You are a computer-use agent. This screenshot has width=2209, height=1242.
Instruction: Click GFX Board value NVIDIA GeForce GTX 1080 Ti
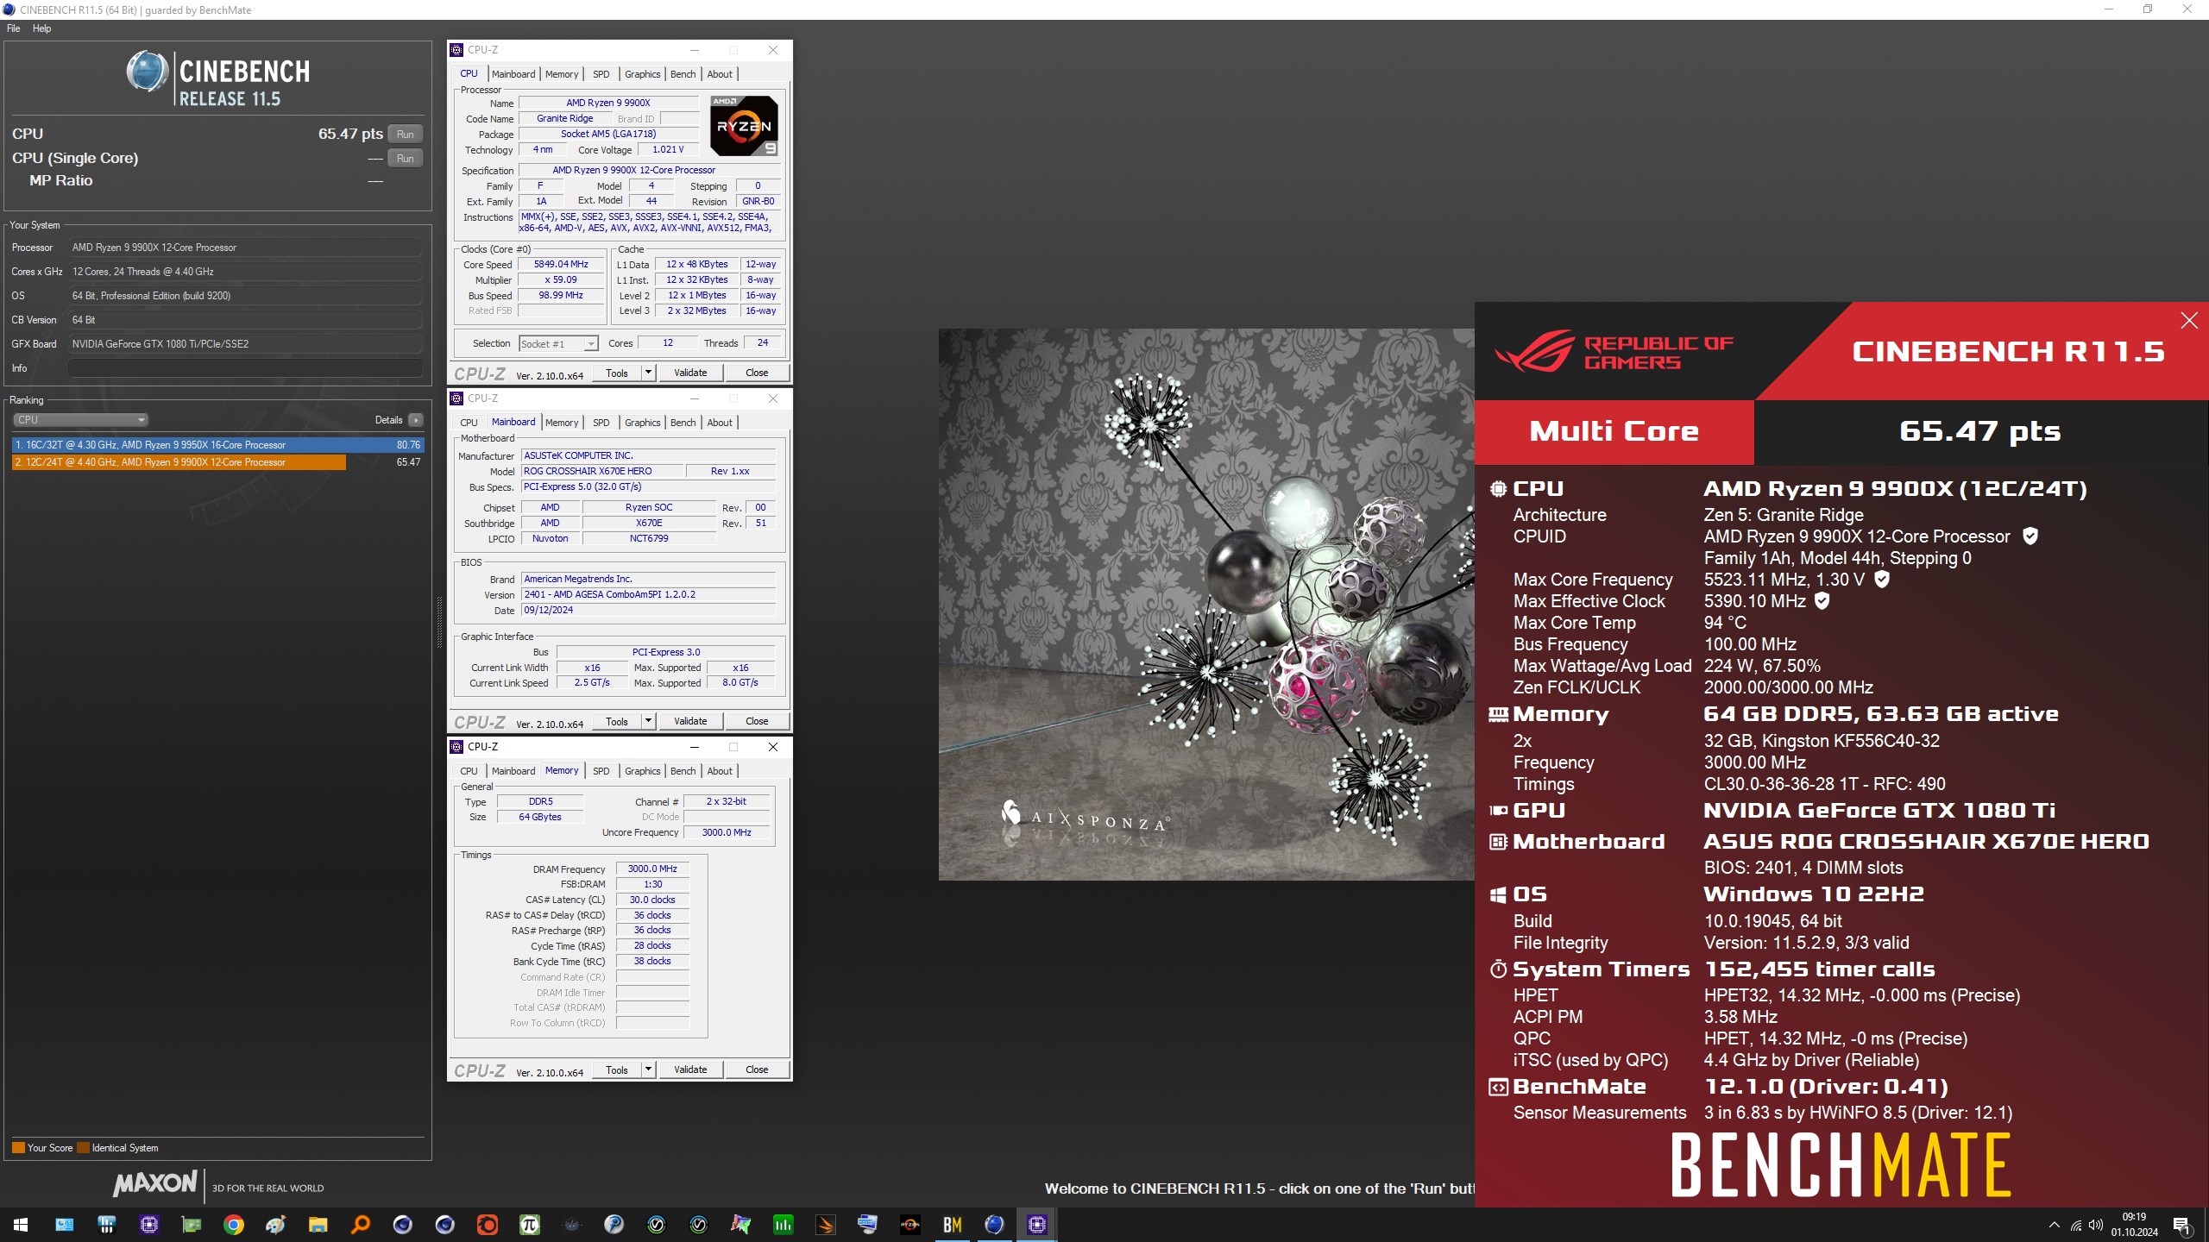245,344
